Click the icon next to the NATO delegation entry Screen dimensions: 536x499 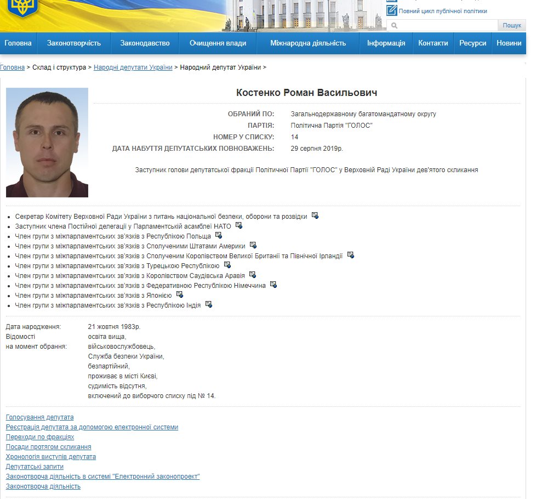click(x=239, y=225)
